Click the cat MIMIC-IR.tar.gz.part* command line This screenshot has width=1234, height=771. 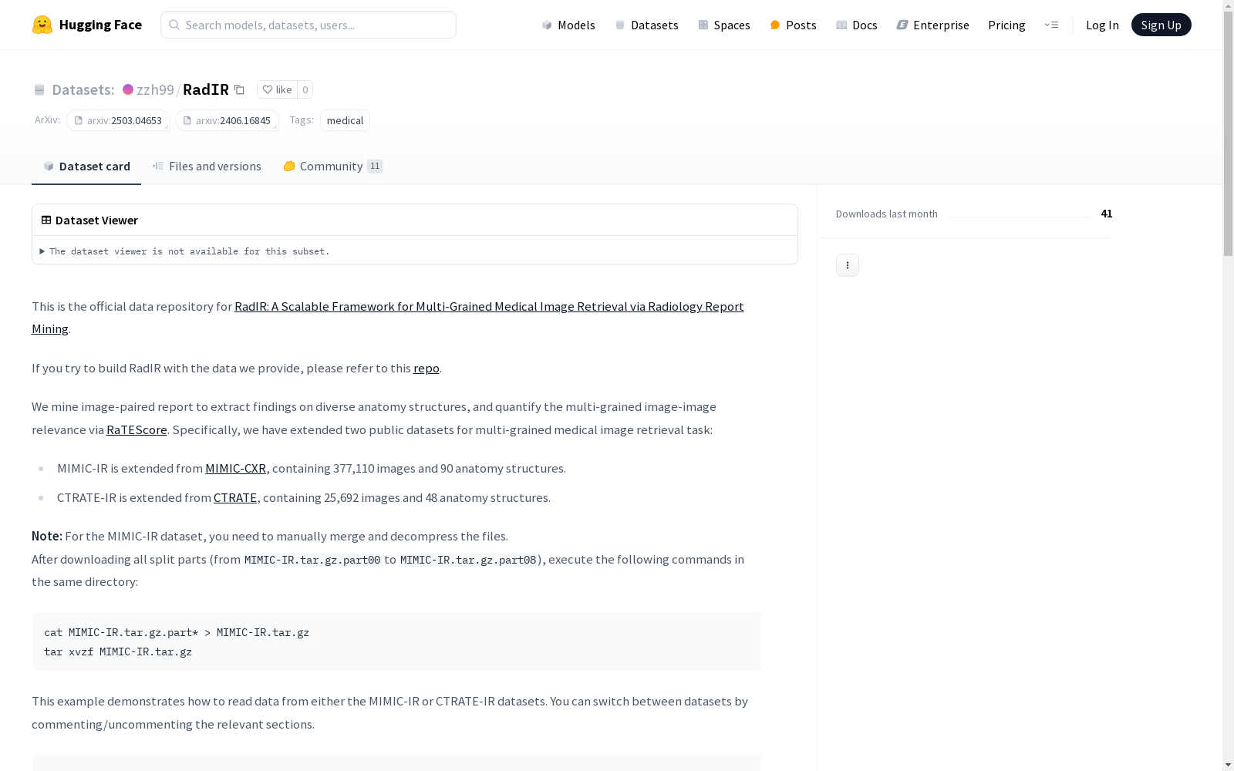click(177, 632)
